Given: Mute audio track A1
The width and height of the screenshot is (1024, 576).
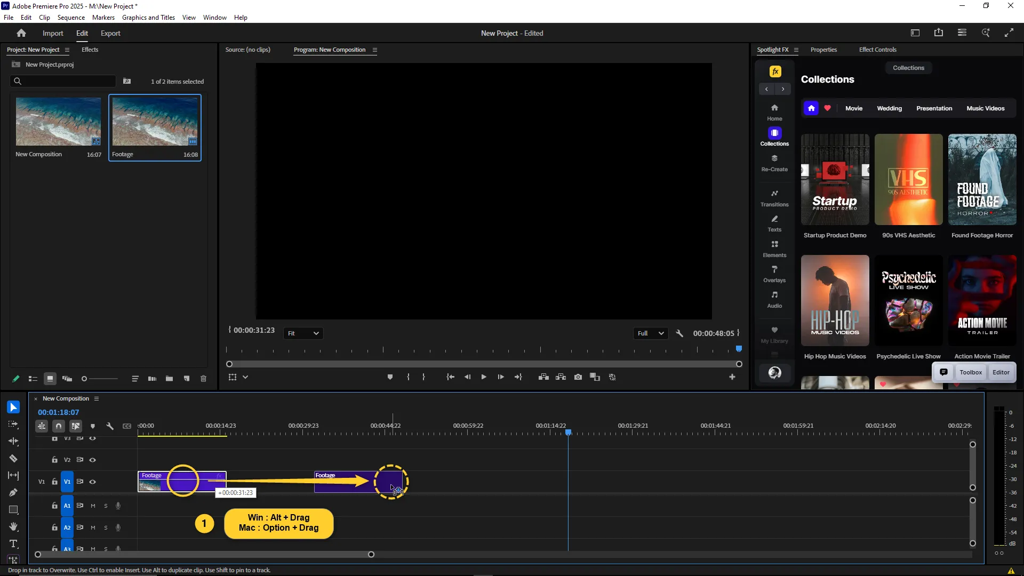Looking at the screenshot, I should (93, 506).
